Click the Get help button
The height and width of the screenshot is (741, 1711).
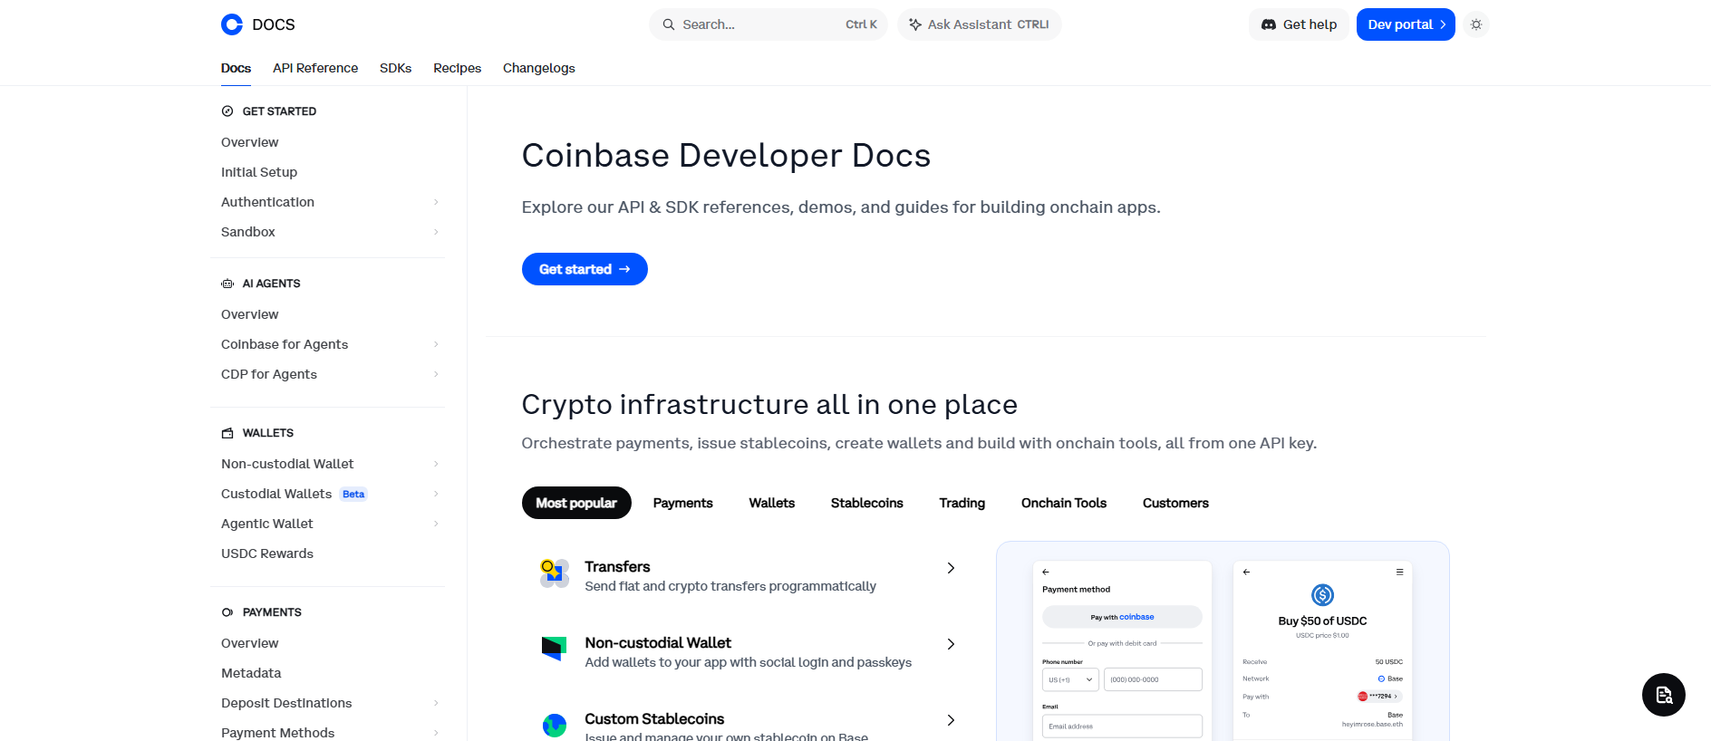pyautogui.click(x=1299, y=24)
